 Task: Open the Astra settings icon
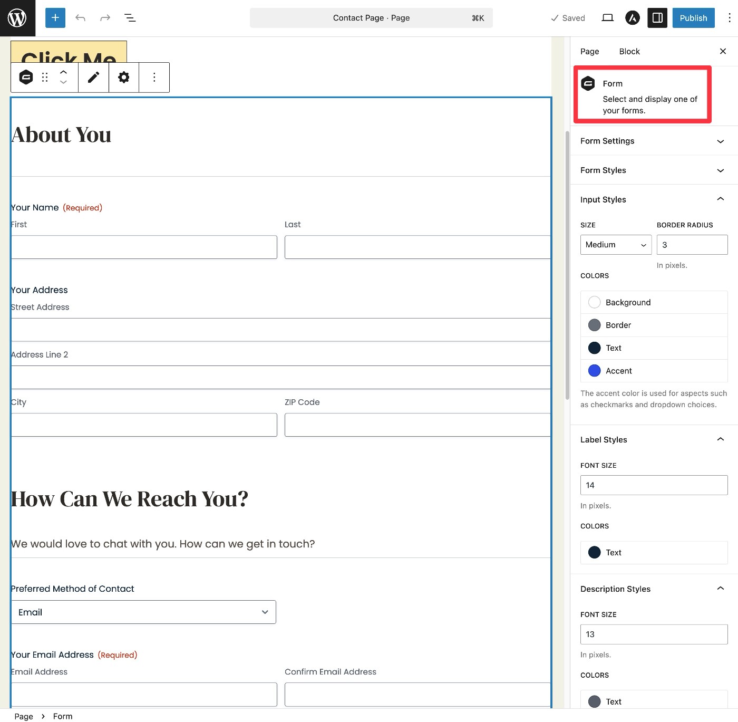632,18
